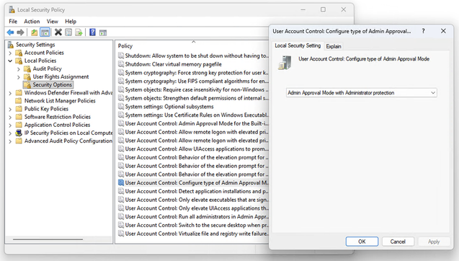Expand the Audit Policy node
The height and width of the screenshot is (261, 459).
(x=19, y=68)
